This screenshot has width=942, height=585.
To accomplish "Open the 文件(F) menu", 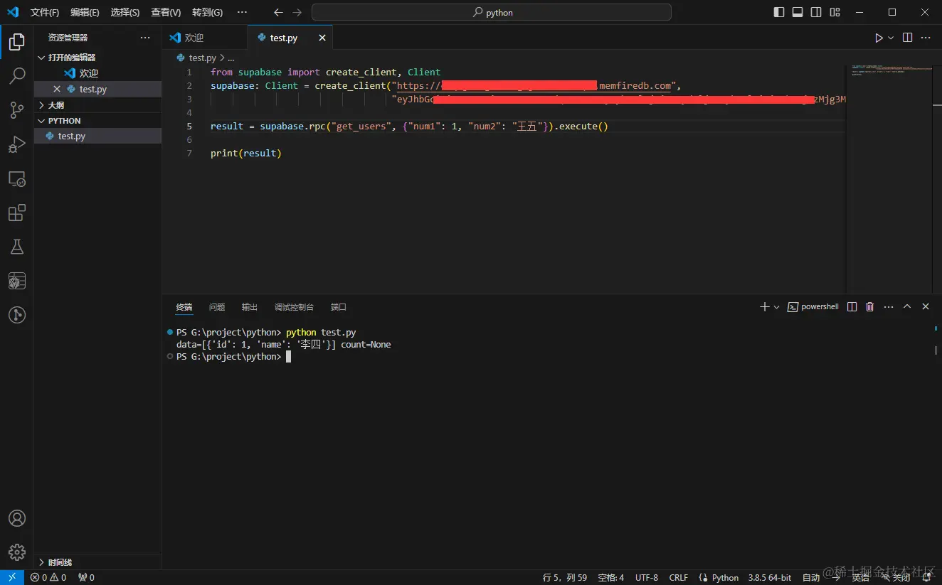I will click(x=45, y=12).
